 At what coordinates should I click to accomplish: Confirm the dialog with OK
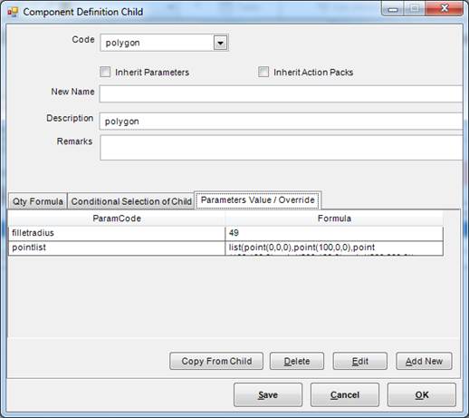422,394
